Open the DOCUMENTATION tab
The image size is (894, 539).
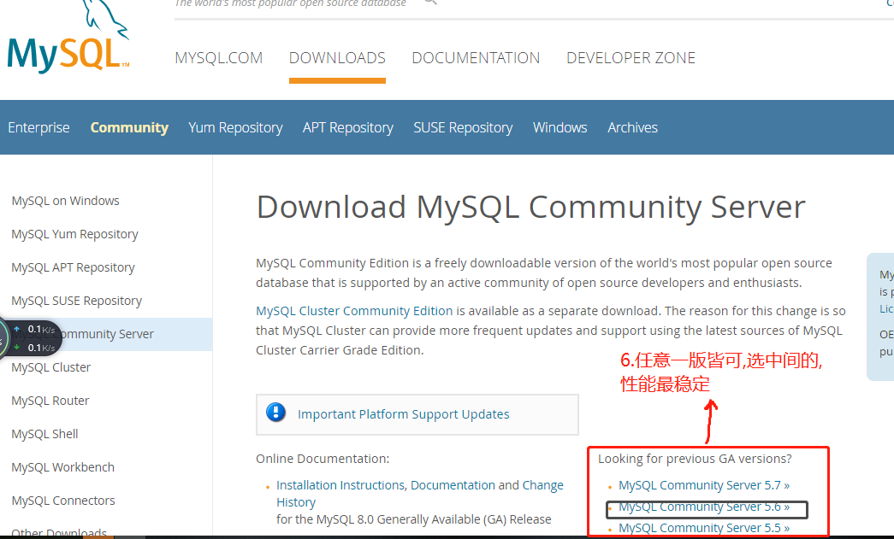click(x=476, y=58)
